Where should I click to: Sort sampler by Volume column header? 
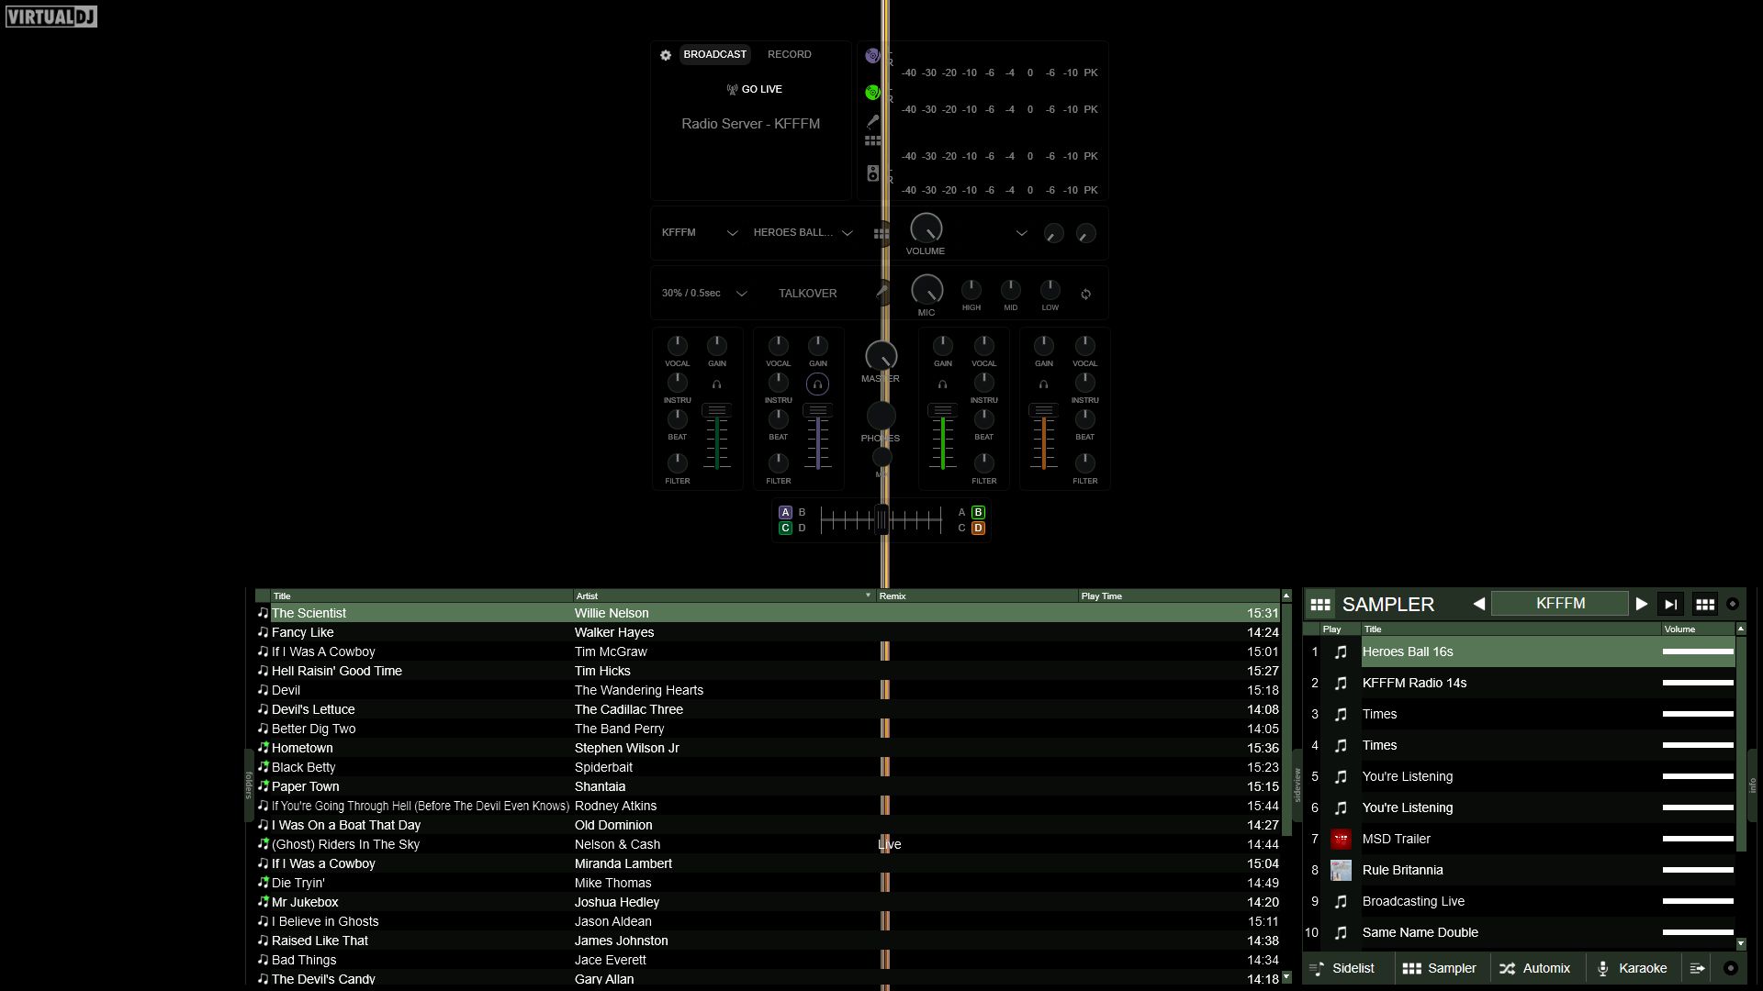(x=1698, y=629)
